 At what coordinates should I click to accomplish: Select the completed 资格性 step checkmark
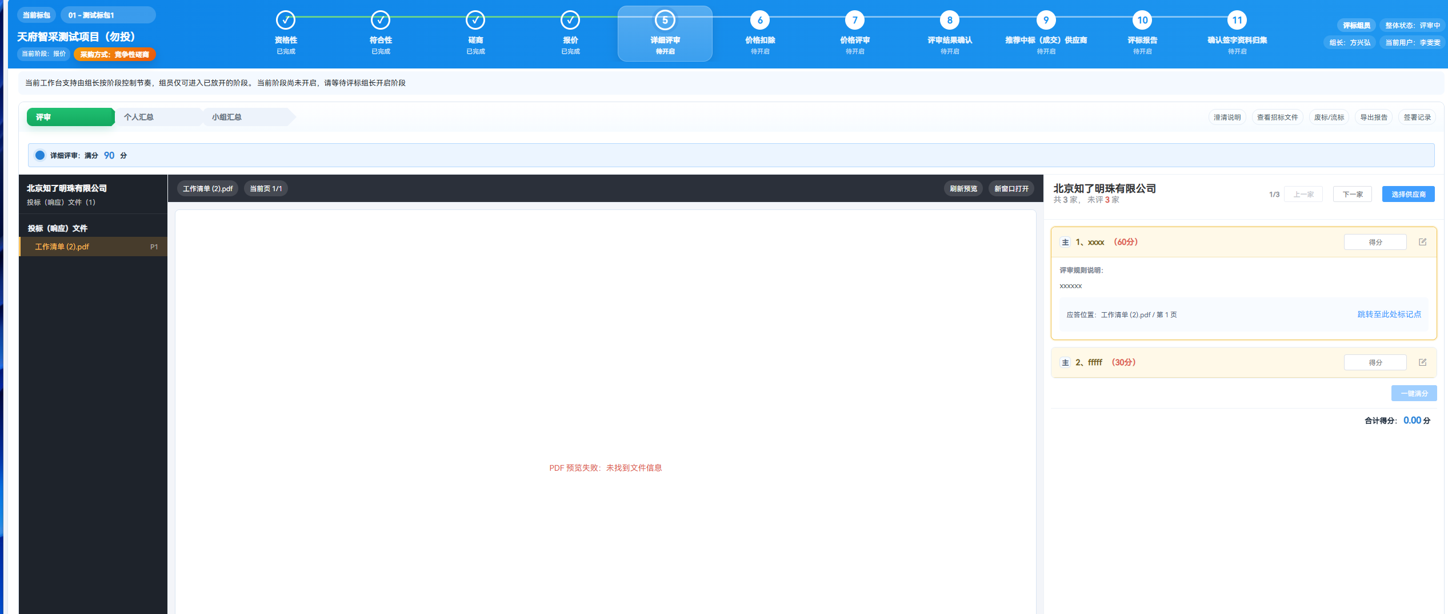[x=286, y=21]
